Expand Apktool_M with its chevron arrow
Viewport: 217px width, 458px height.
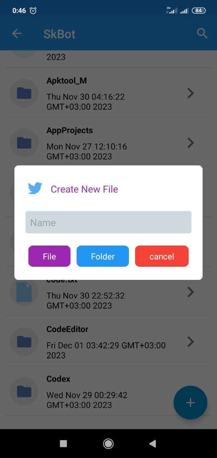tap(191, 93)
